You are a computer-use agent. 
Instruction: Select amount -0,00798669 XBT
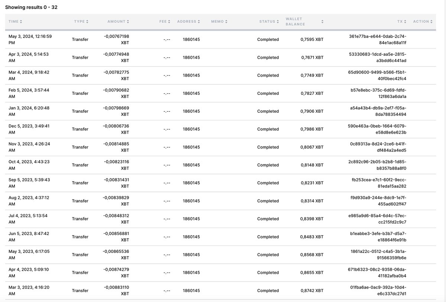click(x=116, y=111)
